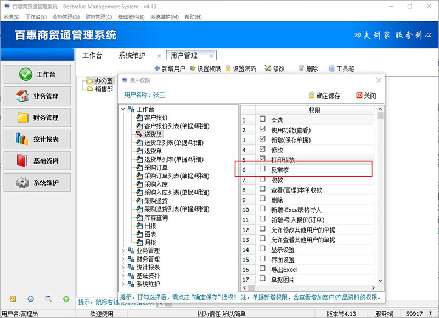This screenshot has height=318, width=439.
Task: Click permission list horizontal scroll left arrow
Action: 244,287
